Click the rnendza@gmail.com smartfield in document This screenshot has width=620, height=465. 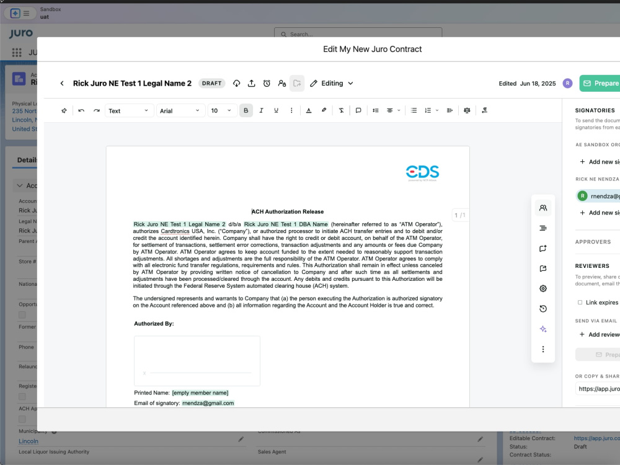point(208,403)
